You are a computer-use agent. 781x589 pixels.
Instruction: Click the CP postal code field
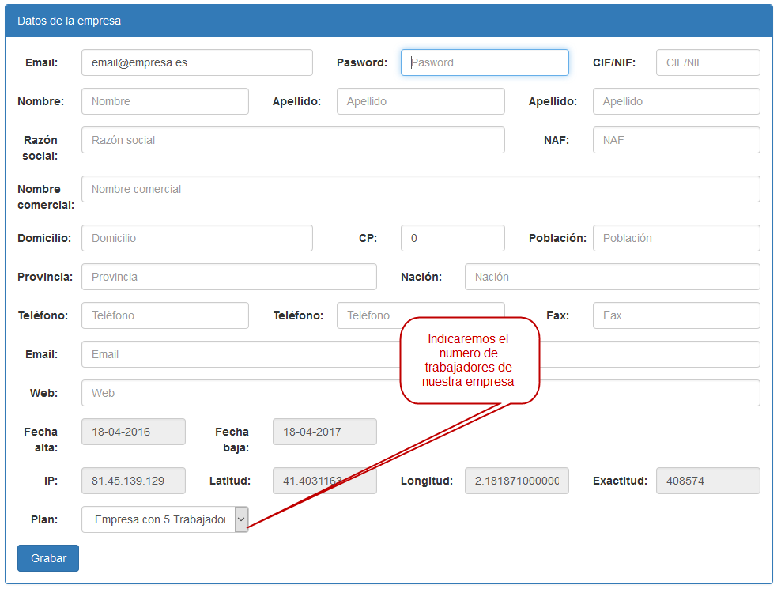point(452,238)
